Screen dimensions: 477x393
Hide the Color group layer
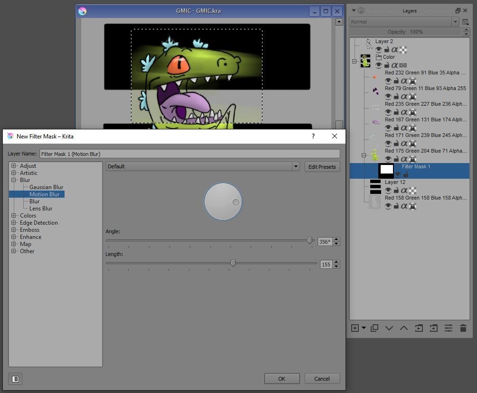click(x=378, y=65)
